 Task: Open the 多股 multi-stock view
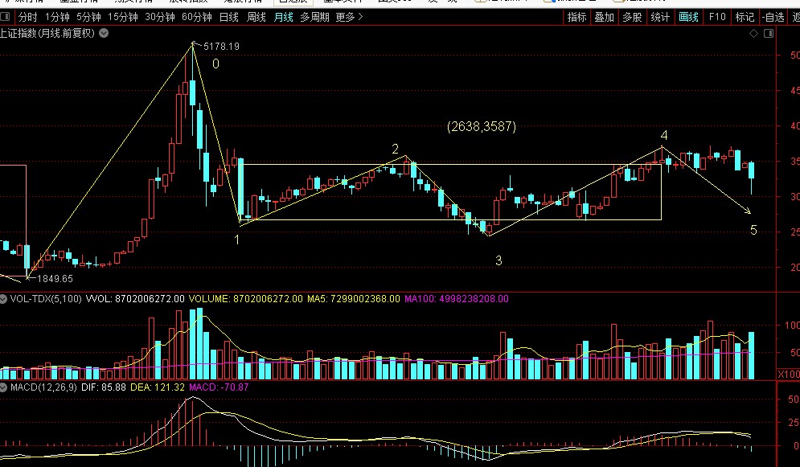click(632, 18)
